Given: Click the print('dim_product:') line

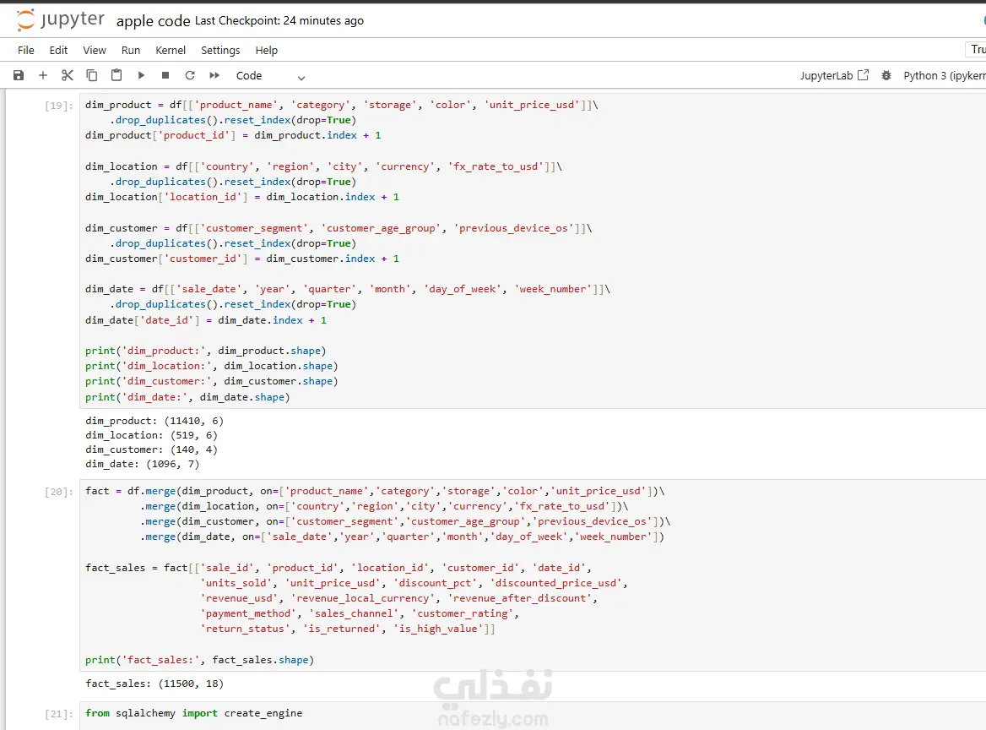Looking at the screenshot, I should [x=206, y=351].
